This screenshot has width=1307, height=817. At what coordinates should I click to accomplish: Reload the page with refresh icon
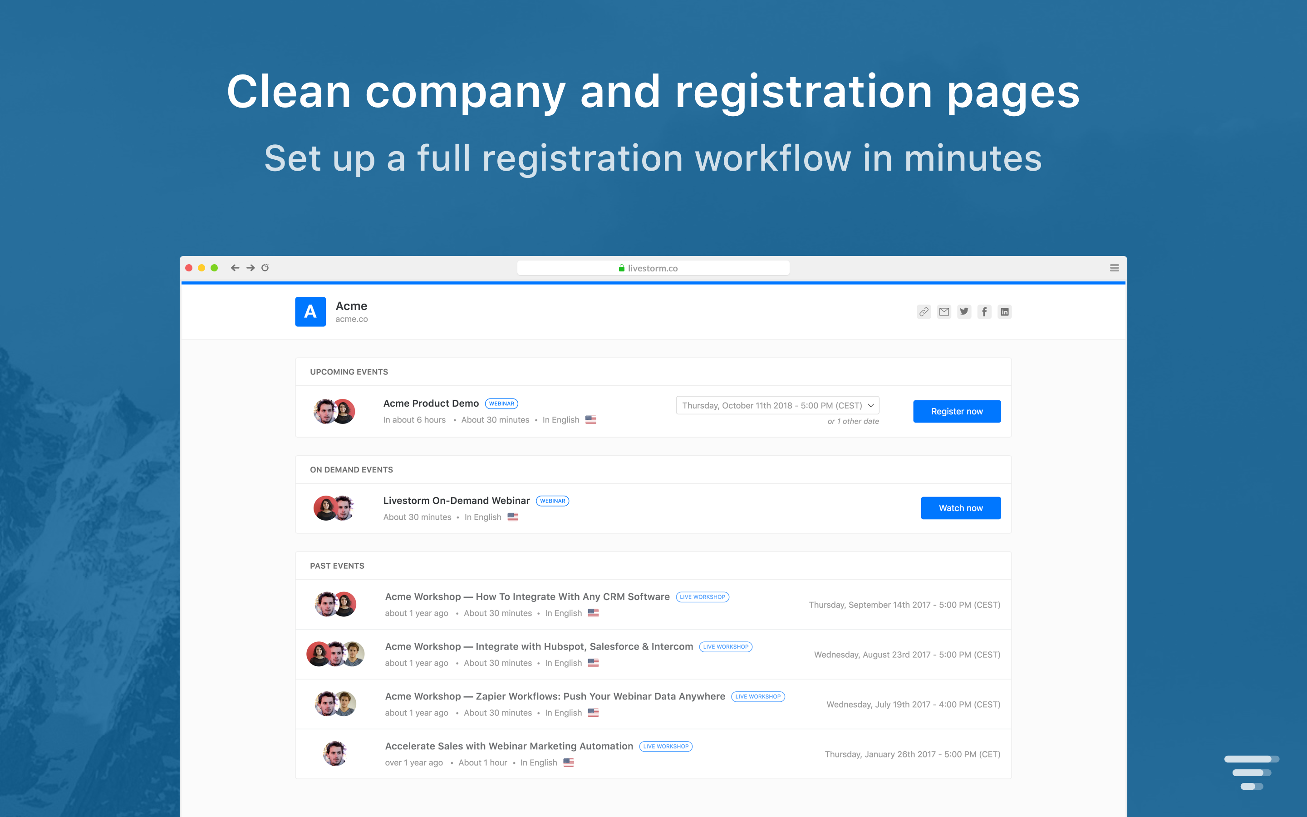click(x=265, y=268)
